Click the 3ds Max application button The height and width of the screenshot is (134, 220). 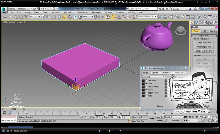4,10
